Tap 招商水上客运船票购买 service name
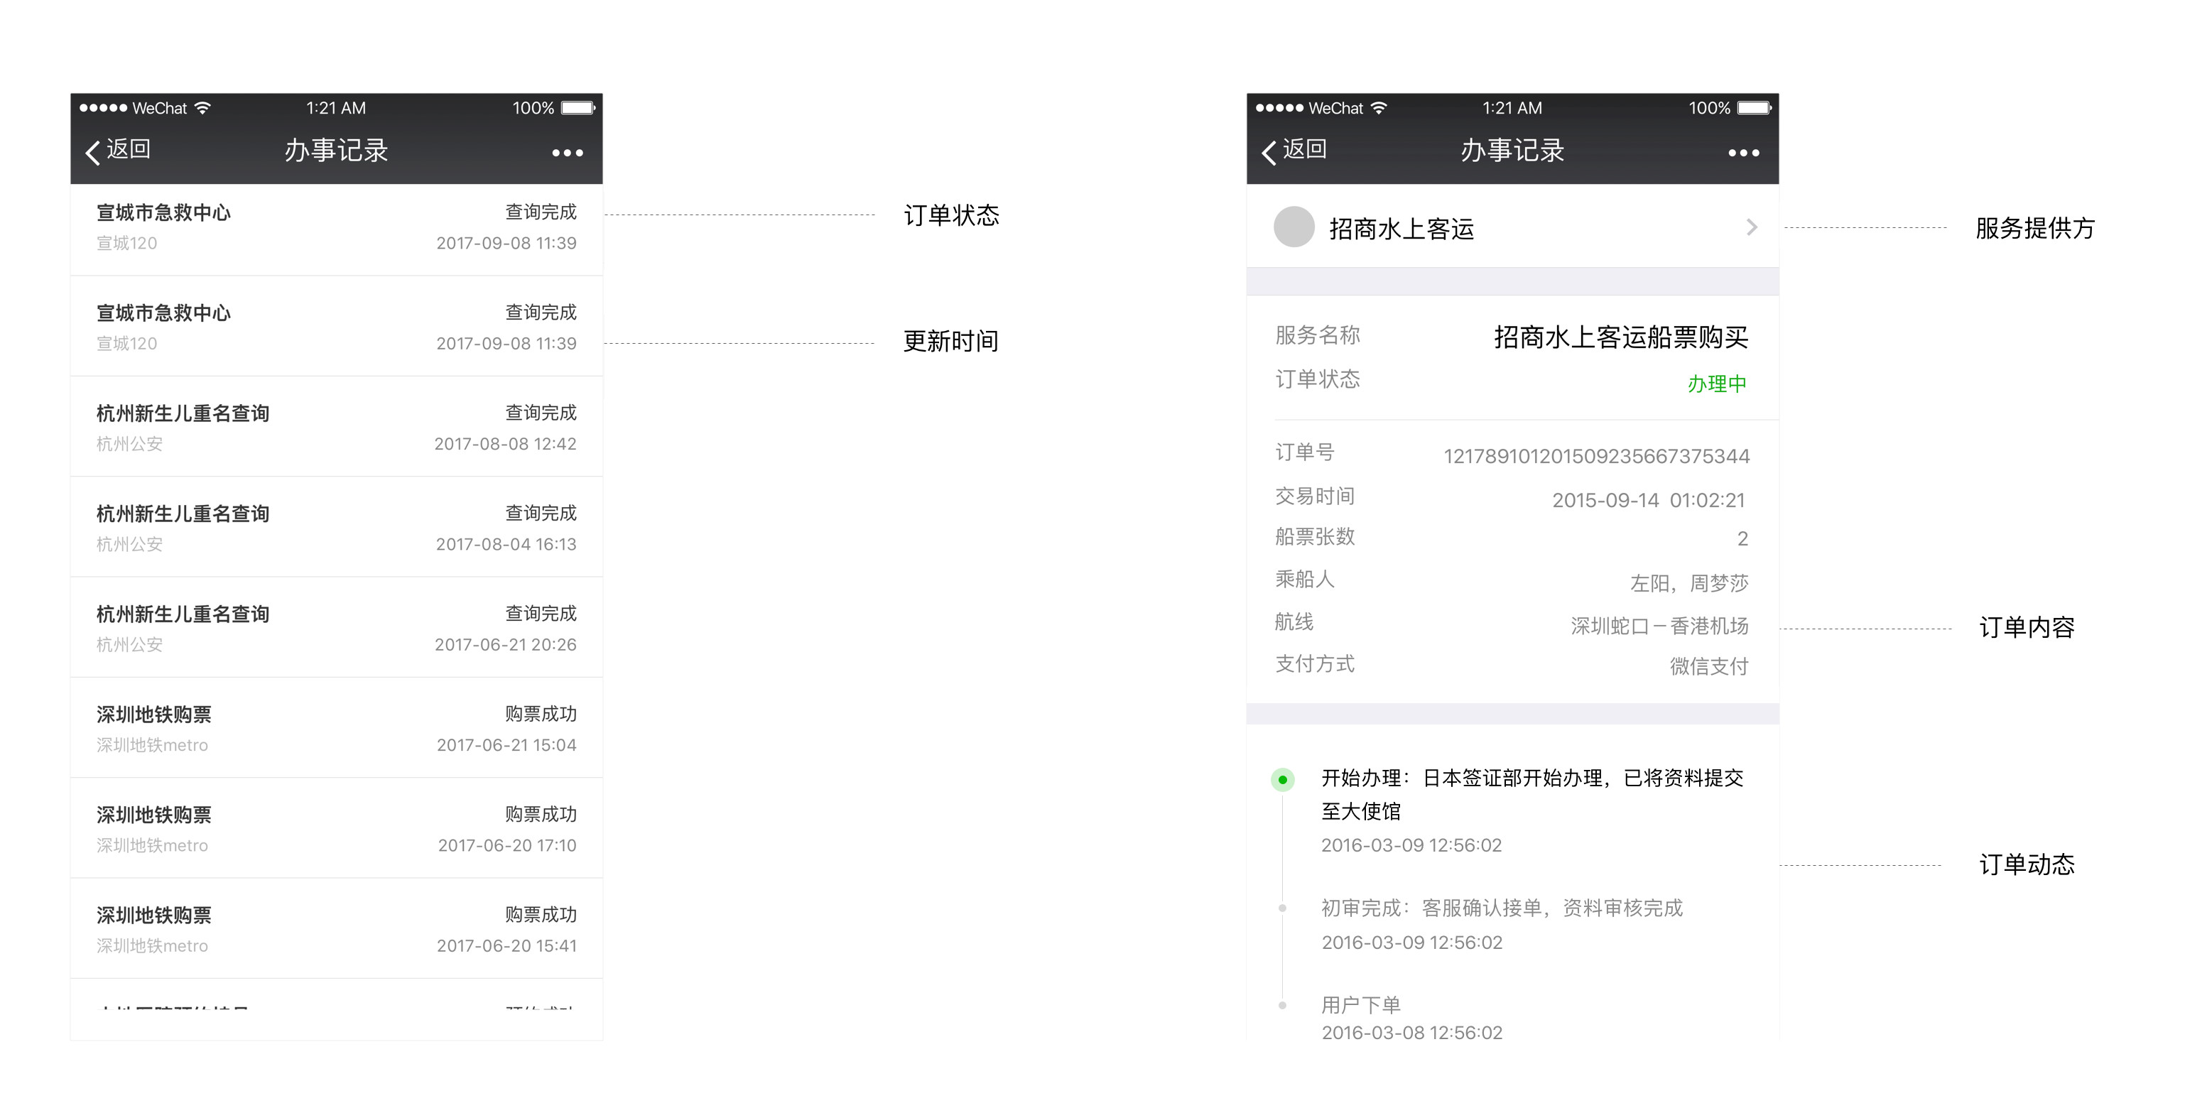This screenshot has width=2185, height=1113. 1620,337
